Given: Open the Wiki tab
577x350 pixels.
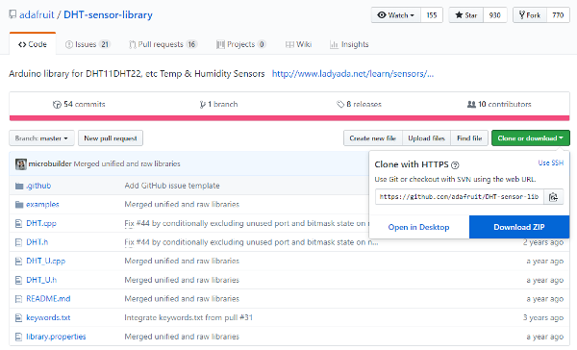Looking at the screenshot, I should (298, 44).
